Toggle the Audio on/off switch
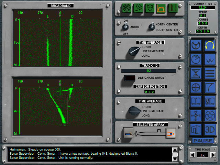Image resolution: width=220 pixels, height=165 pixels. tap(125, 27)
